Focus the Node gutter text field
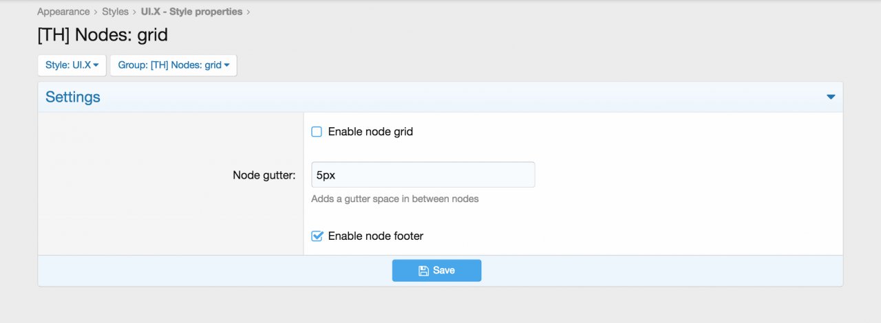The image size is (881, 323). (423, 175)
